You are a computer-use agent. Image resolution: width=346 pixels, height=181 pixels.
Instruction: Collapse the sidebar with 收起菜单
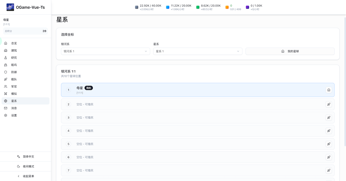tap(26, 176)
